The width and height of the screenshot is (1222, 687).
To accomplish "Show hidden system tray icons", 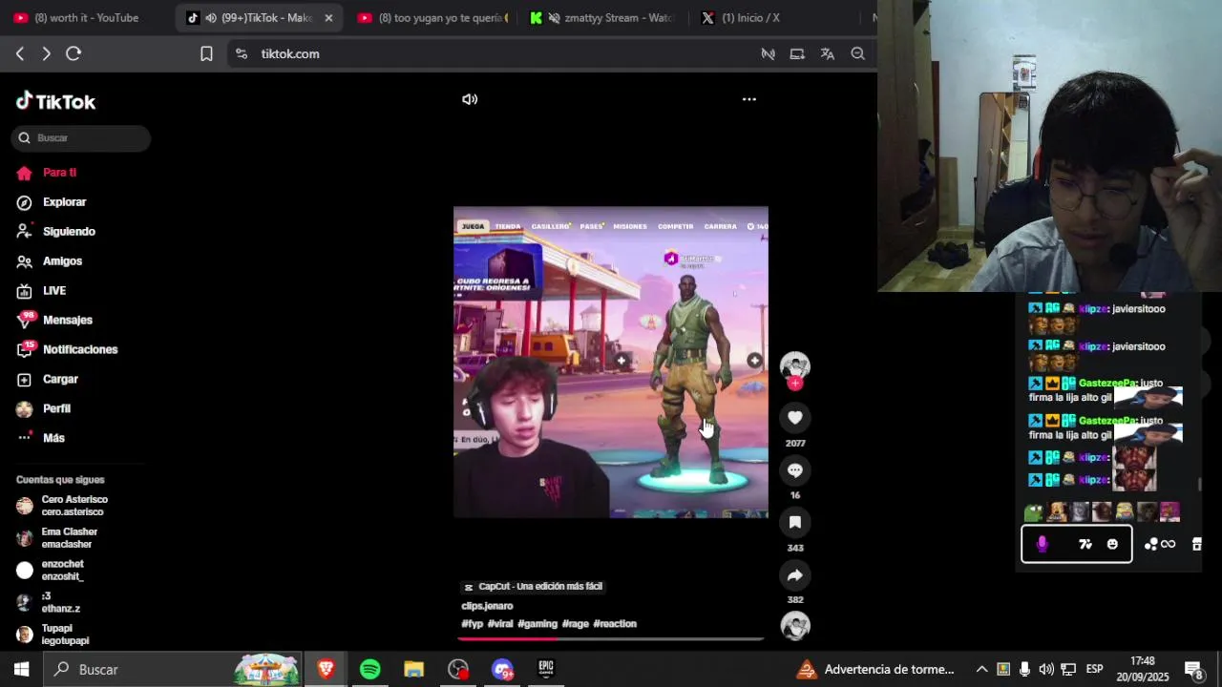I will click(981, 669).
